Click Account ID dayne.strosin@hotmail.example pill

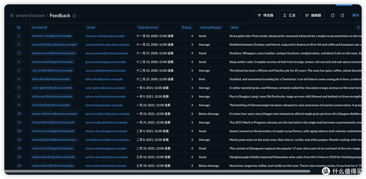(54, 53)
